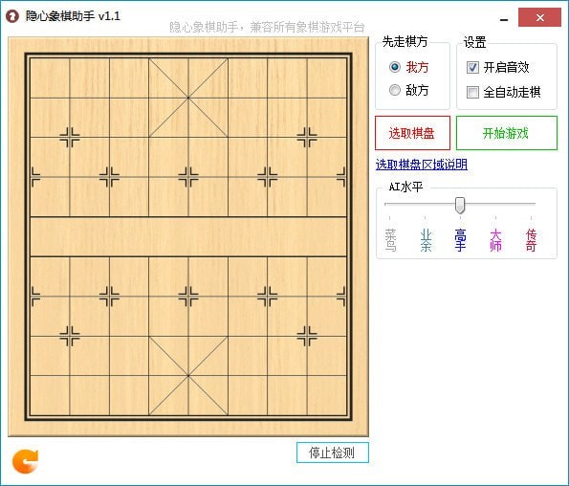The image size is (569, 486).
Task: Click the 停止检测 button
Action: pyautogui.click(x=333, y=453)
